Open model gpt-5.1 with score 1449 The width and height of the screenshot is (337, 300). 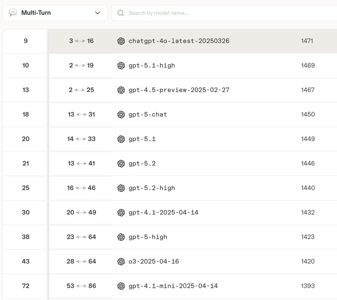142,139
